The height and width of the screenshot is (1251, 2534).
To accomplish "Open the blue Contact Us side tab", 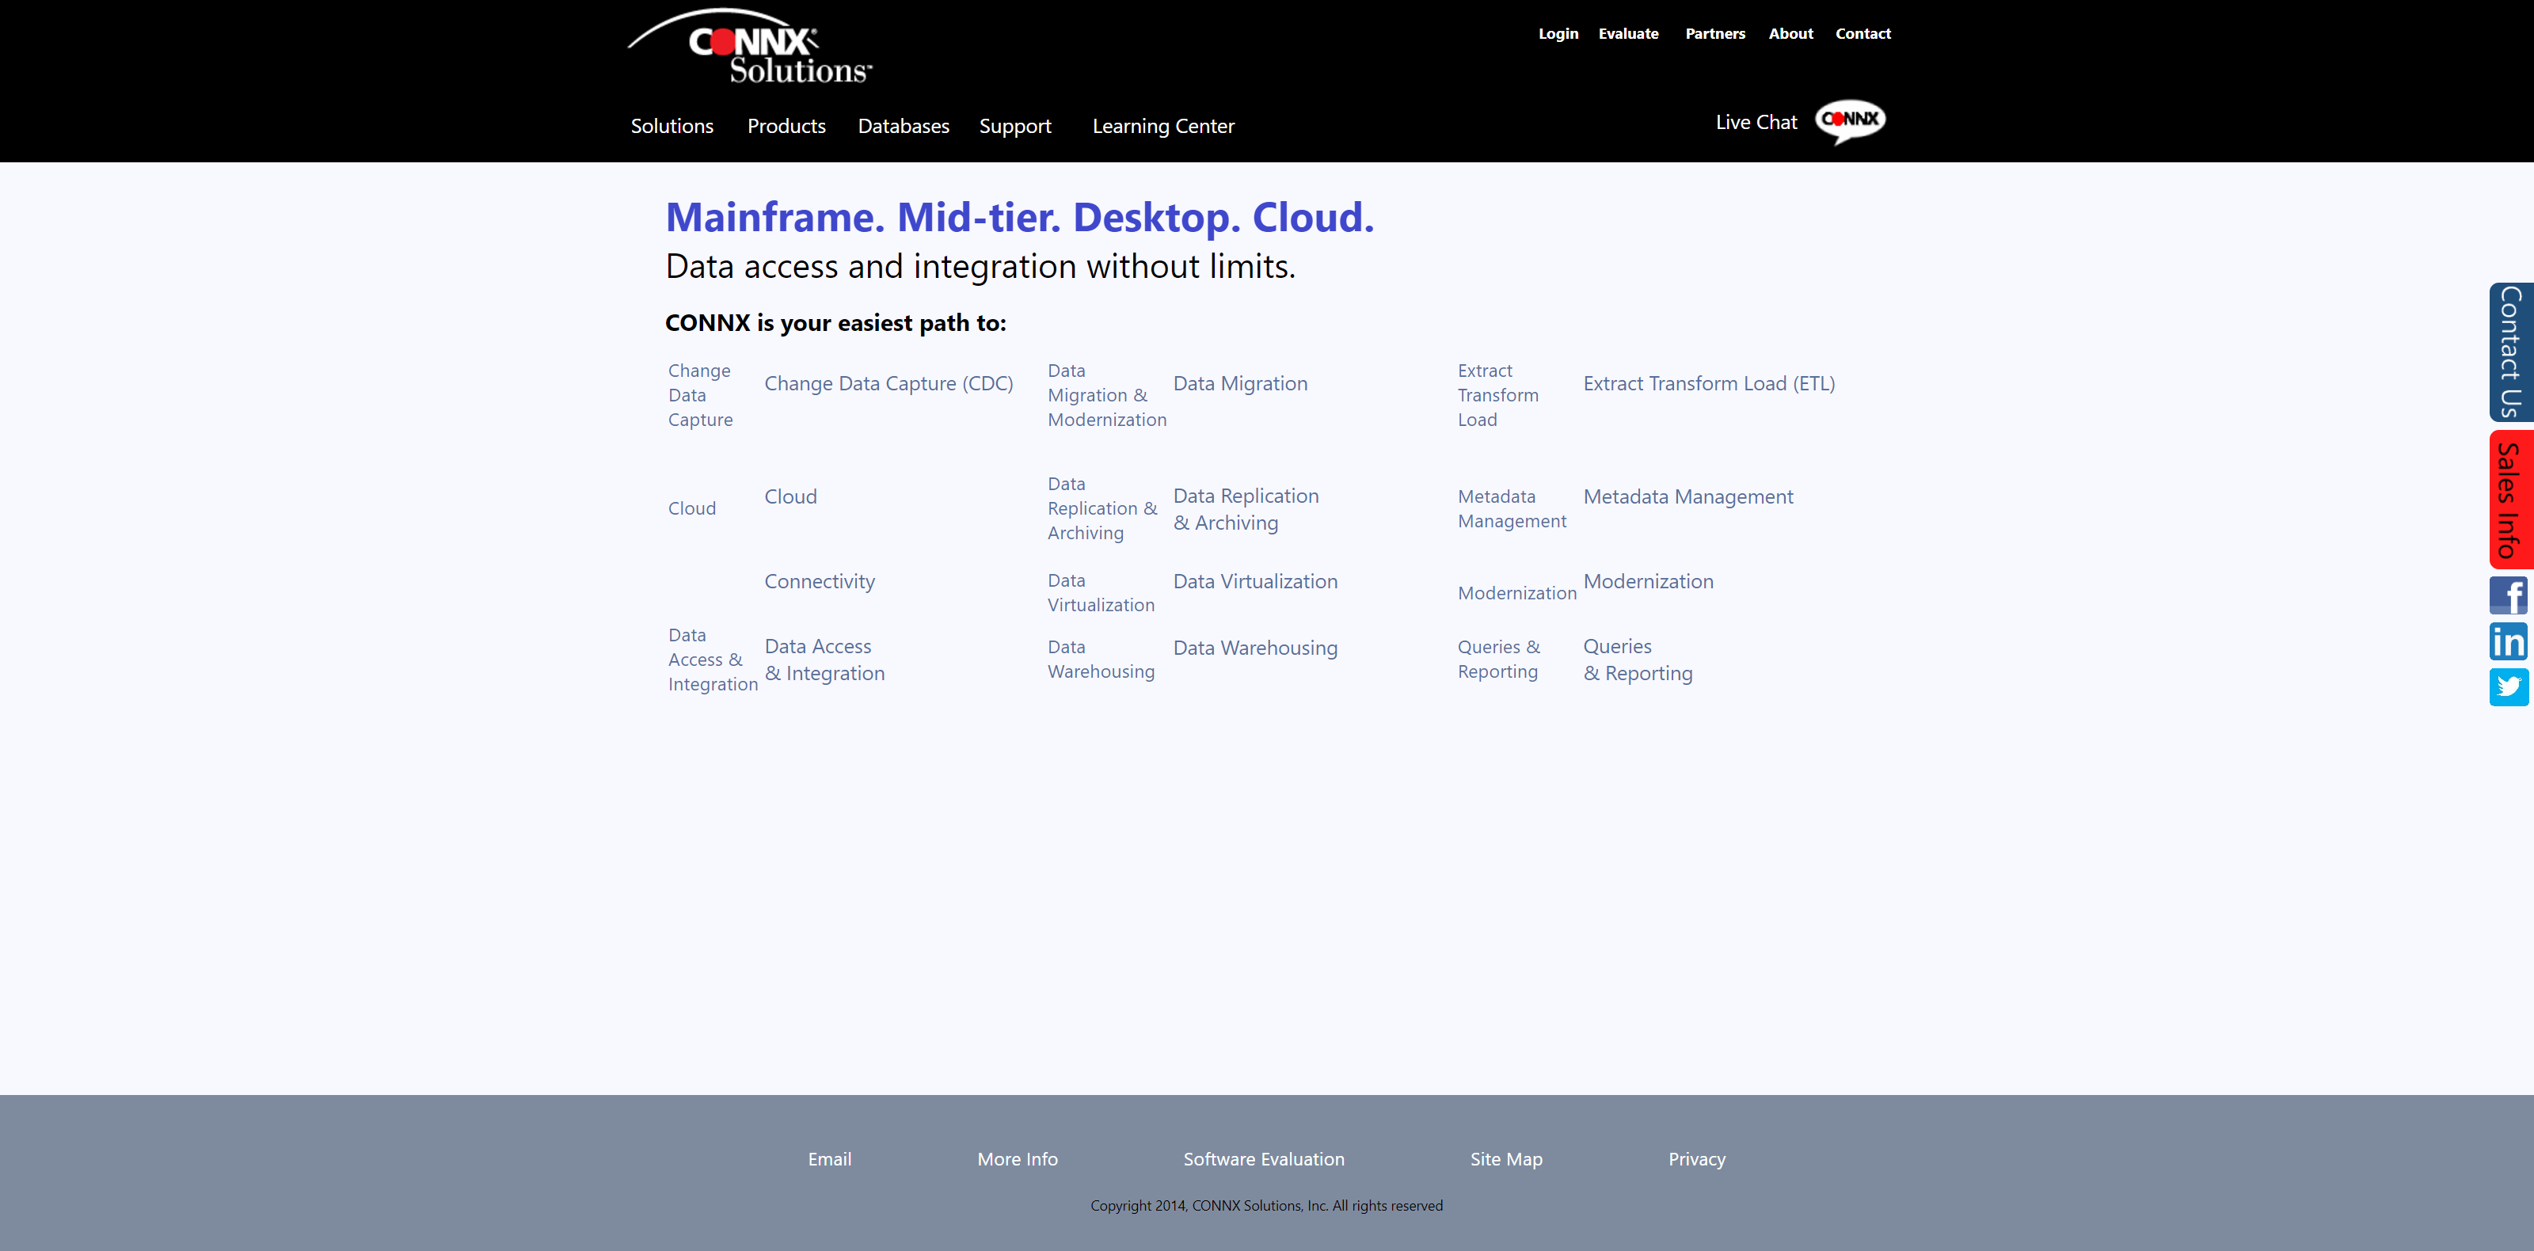I will 2511,352.
